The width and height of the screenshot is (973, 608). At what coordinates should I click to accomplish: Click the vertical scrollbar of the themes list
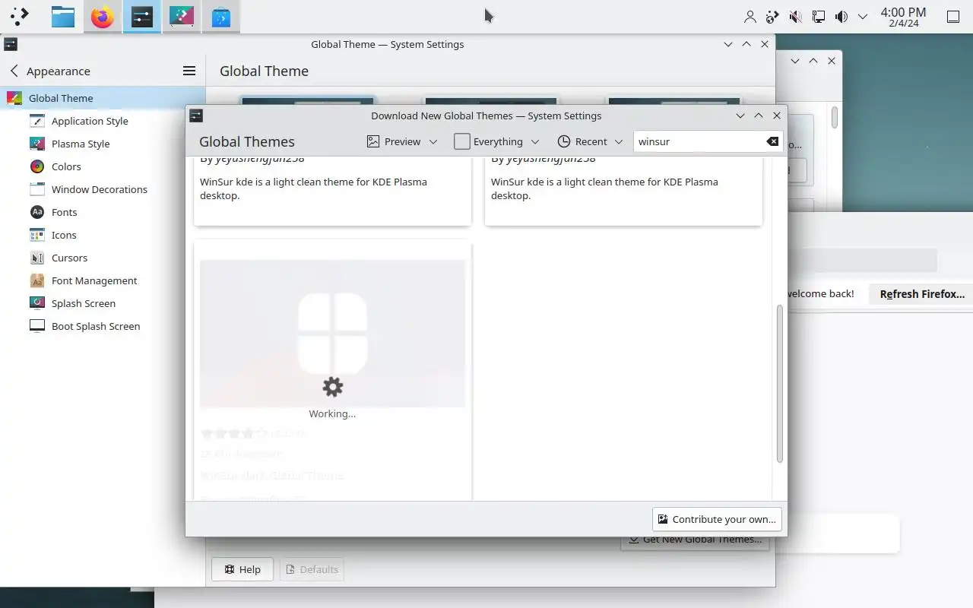coord(779,384)
